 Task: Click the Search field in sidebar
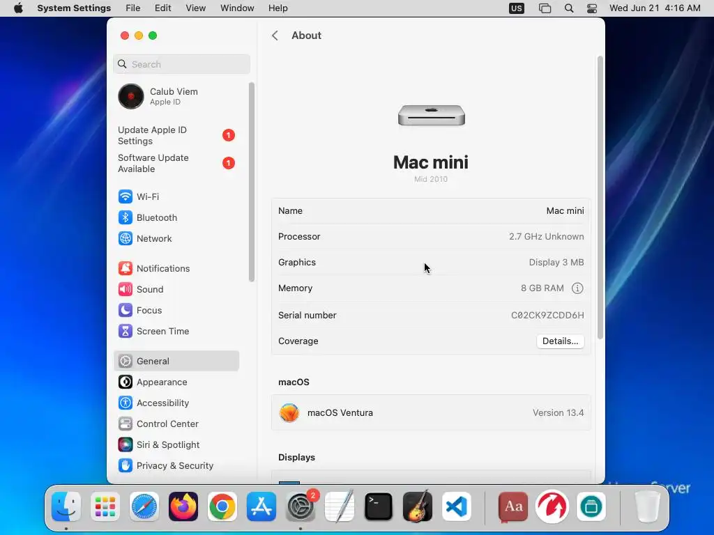click(182, 64)
